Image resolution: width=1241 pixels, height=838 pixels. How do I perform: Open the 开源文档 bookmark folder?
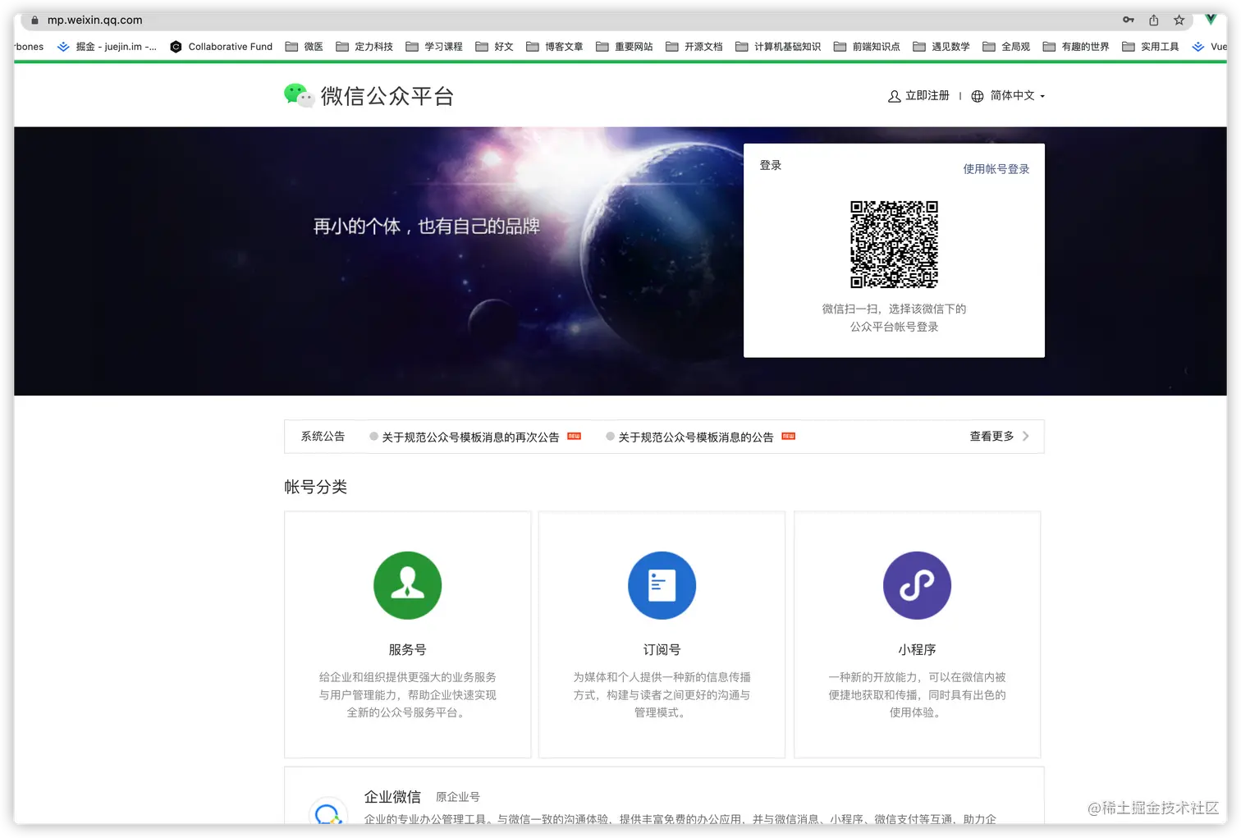click(694, 47)
